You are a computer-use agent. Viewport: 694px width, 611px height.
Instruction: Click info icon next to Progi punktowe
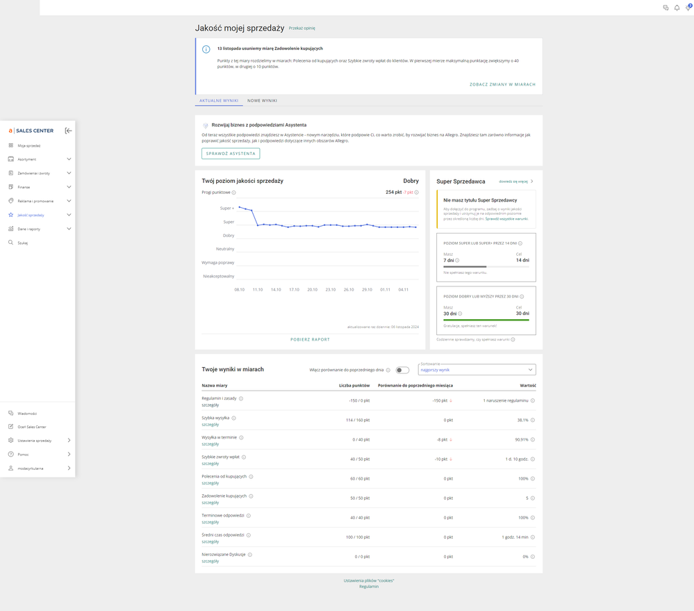pyautogui.click(x=234, y=193)
